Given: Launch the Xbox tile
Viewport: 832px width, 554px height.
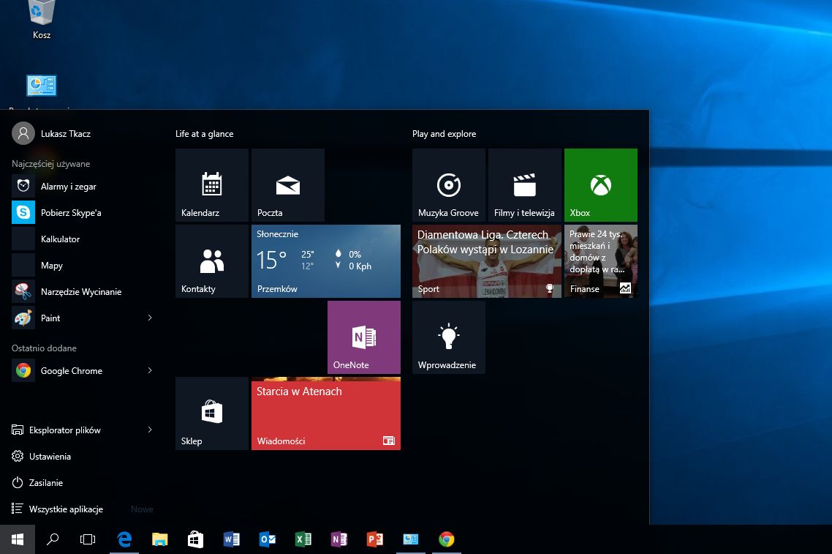Looking at the screenshot, I should (x=600, y=184).
